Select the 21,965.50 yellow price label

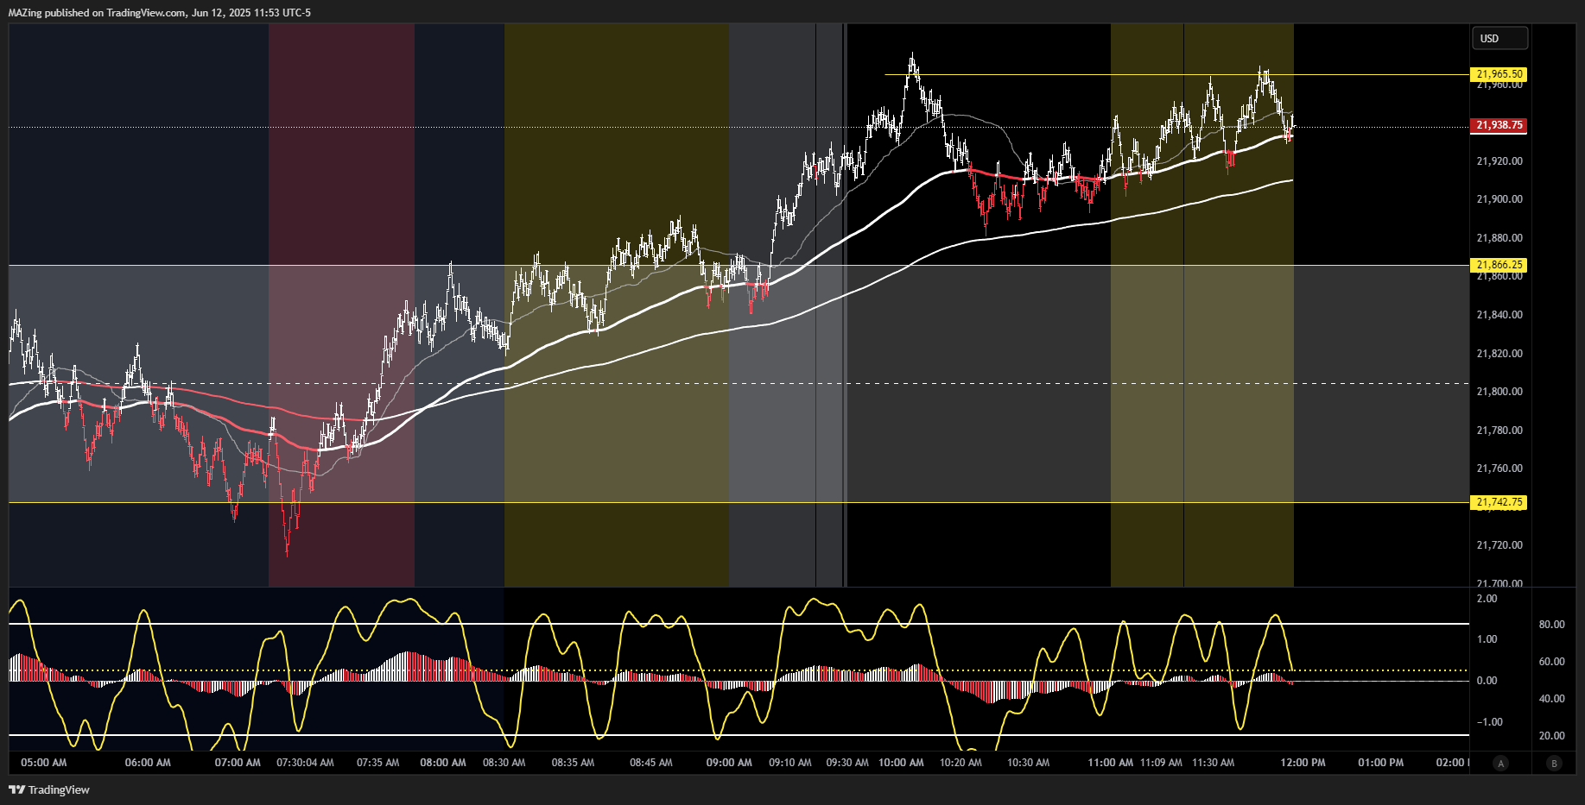pyautogui.click(x=1499, y=74)
